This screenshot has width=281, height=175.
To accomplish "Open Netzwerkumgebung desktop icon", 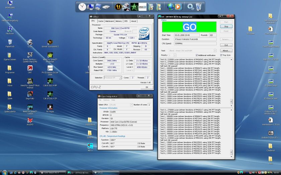I will (10, 17).
